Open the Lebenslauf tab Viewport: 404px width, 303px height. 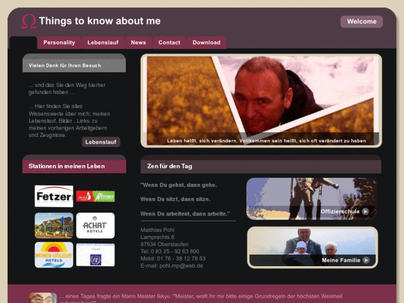tap(103, 43)
